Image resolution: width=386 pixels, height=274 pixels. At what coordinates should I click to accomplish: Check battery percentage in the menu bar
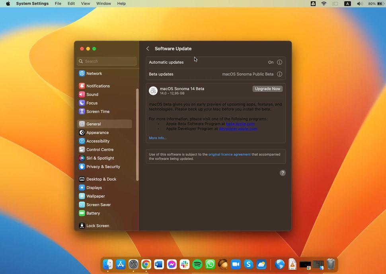372,3
